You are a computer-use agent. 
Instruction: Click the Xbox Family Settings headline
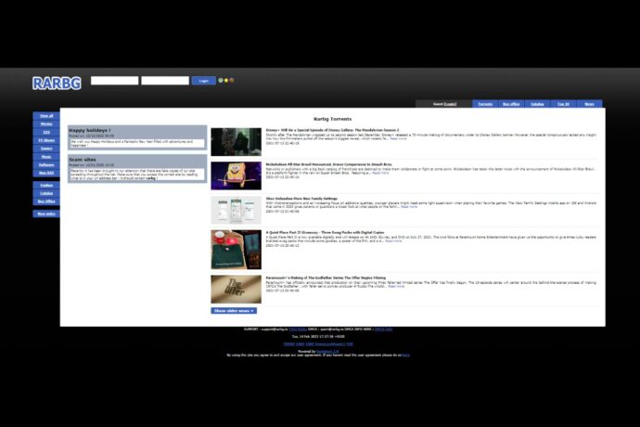click(301, 199)
